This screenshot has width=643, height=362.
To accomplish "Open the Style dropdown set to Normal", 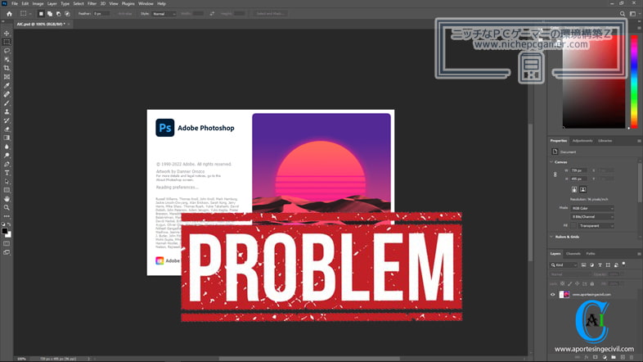I will (x=164, y=14).
